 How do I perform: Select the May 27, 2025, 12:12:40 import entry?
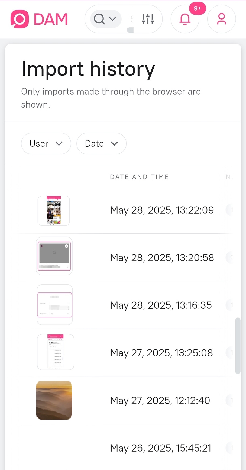tap(160, 400)
